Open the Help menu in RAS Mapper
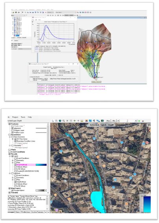The height and width of the screenshot is (223, 159). click(x=29, y=117)
